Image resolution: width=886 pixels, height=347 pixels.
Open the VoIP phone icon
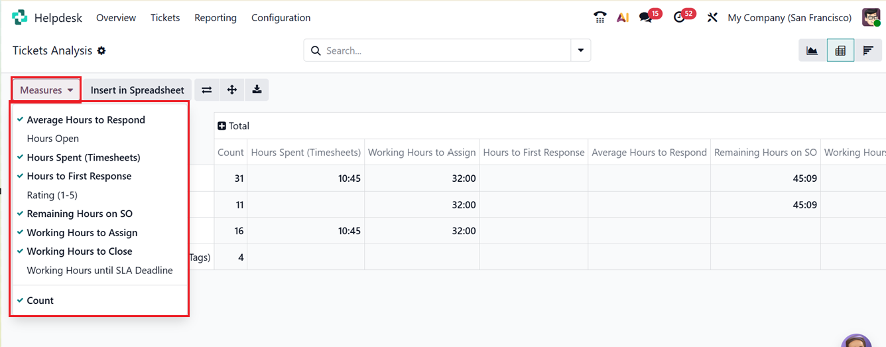pyautogui.click(x=600, y=18)
